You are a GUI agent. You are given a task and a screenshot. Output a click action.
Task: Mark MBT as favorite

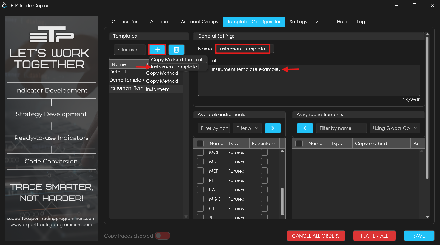(264, 162)
